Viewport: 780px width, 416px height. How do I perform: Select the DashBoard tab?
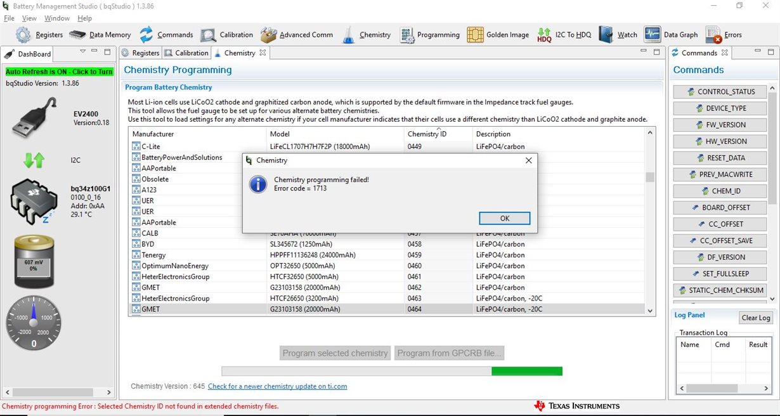click(28, 54)
